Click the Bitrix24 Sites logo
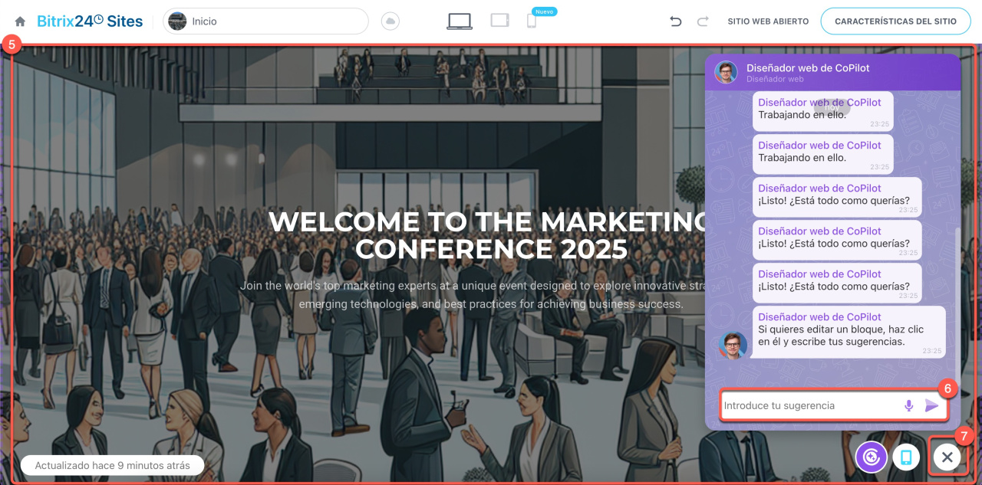 (90, 21)
